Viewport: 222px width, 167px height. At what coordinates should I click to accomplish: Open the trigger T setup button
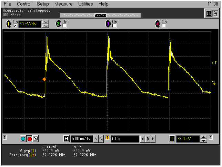coord(172,139)
